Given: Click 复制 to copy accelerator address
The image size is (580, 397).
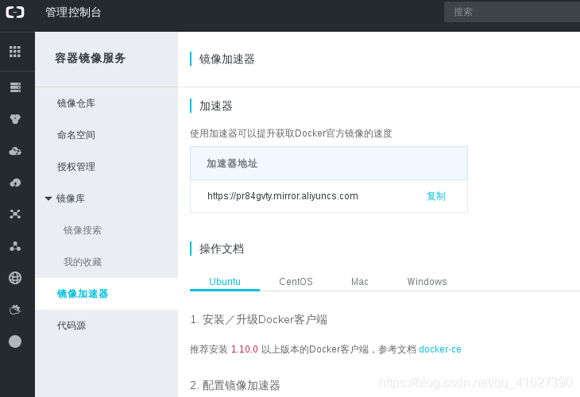Looking at the screenshot, I should [436, 196].
